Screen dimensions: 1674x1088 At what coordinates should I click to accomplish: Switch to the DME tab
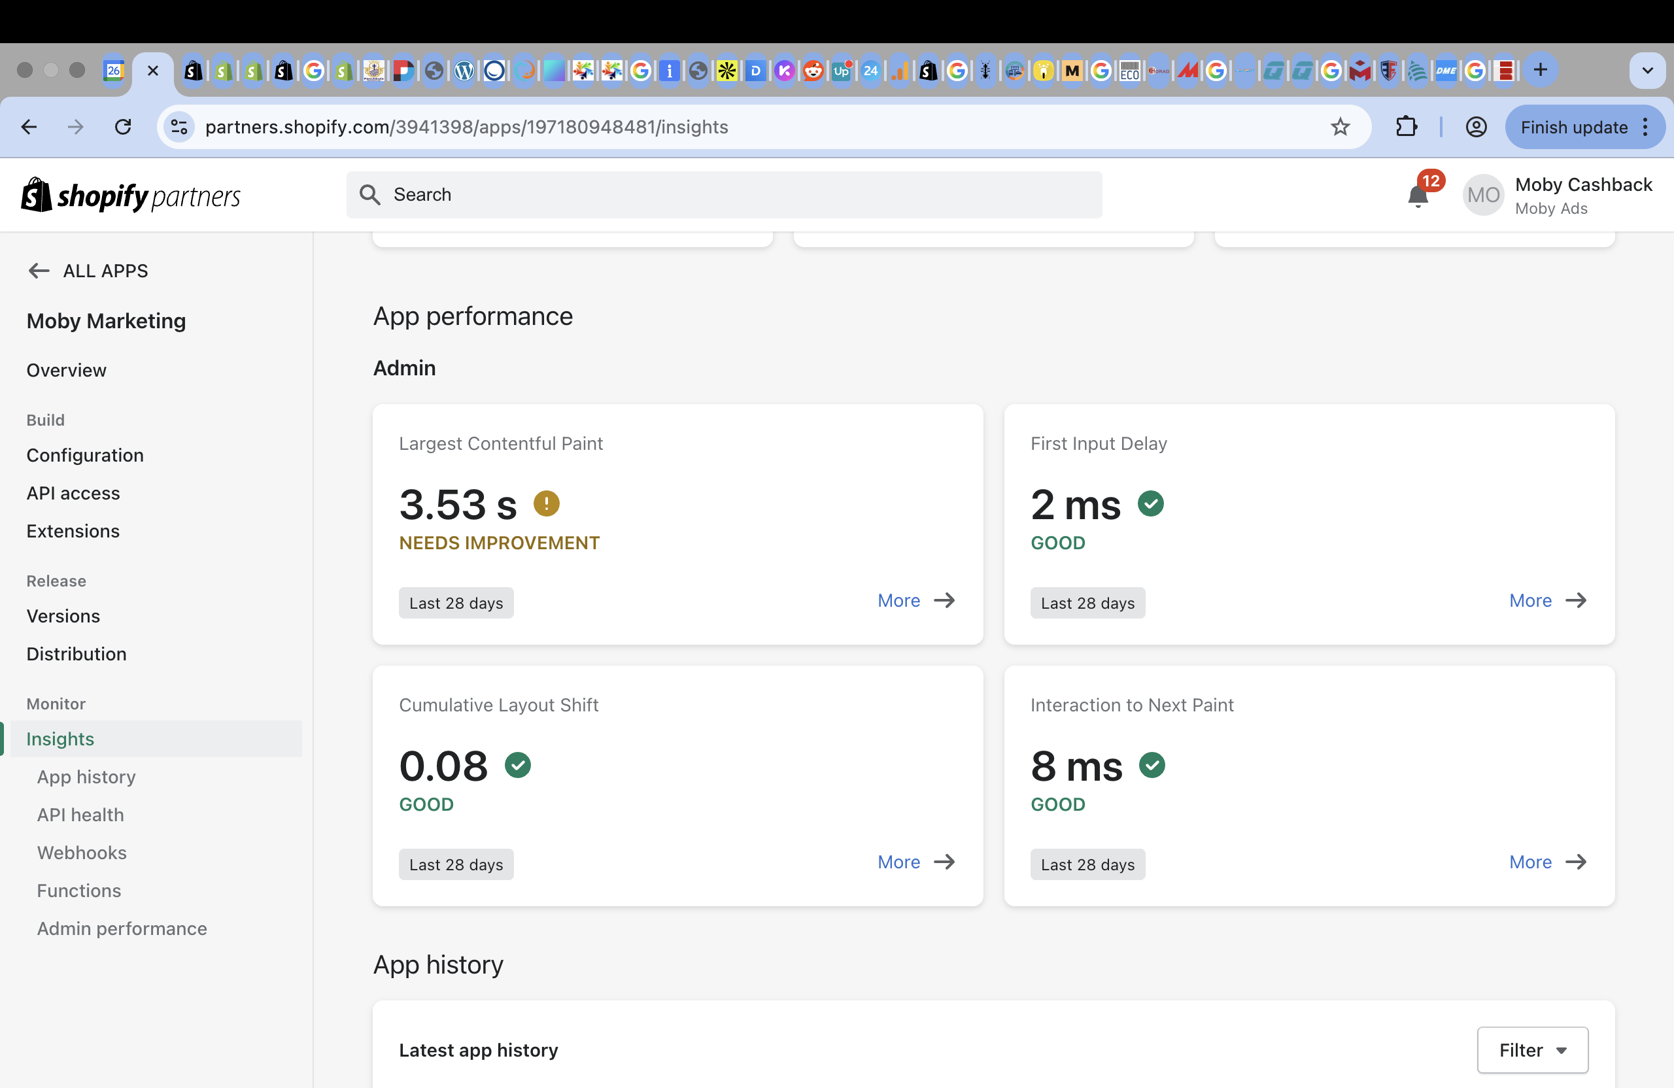1446,71
